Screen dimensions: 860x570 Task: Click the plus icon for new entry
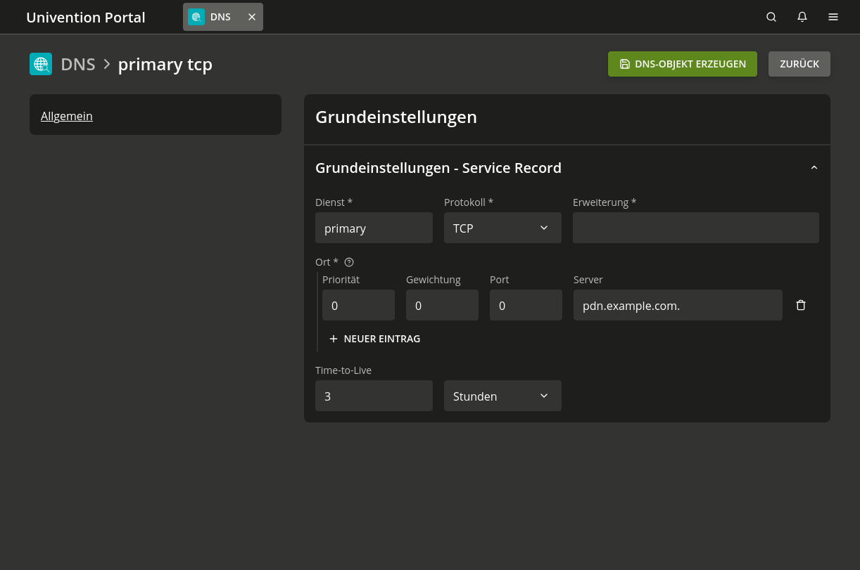(x=334, y=339)
